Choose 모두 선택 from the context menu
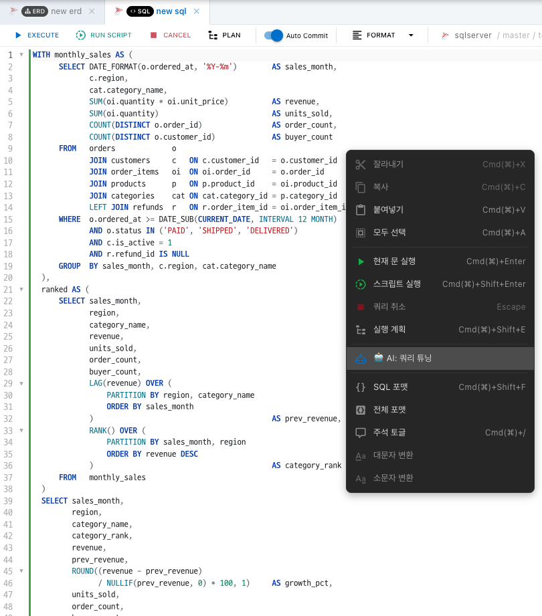542x616 pixels. point(440,233)
